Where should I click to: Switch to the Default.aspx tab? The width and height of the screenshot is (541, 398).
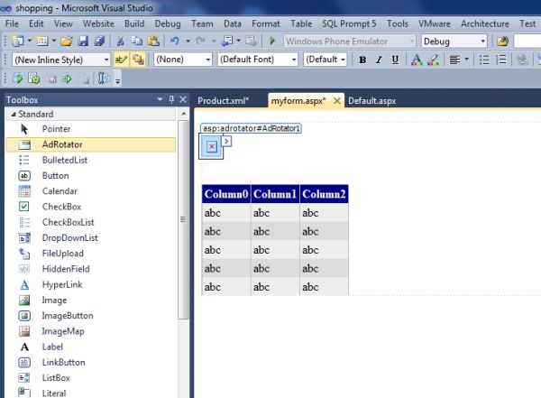coord(371,101)
